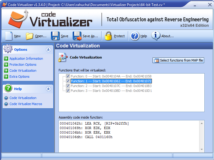
Task: Uncheck the Function: 0 checkbox
Action: click(68, 76)
